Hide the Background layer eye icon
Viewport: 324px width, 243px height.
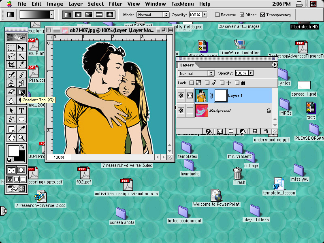coord(181,111)
